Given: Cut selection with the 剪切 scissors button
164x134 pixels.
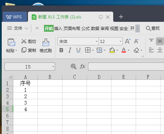Looking at the screenshot, I should click(x=29, y=42).
